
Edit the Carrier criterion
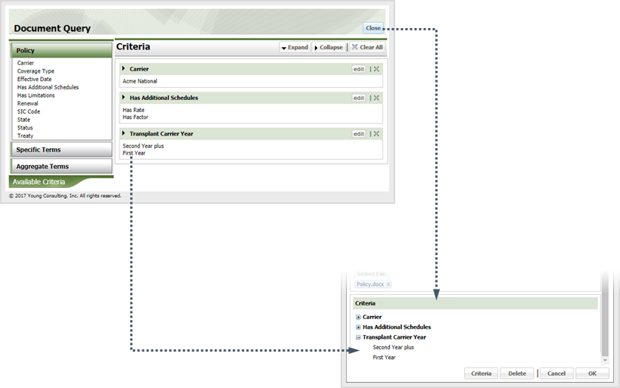coord(359,69)
